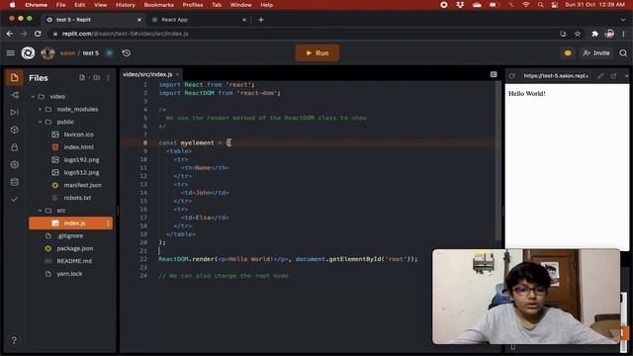Open robots.txt file

tap(71, 198)
